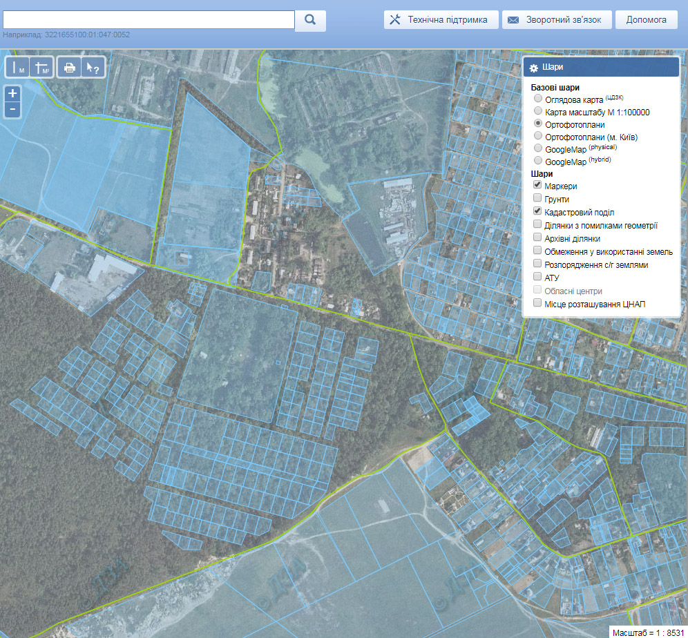Activate the parcel info query cursor tool
The height and width of the screenshot is (638, 688).
pyautogui.click(x=93, y=68)
